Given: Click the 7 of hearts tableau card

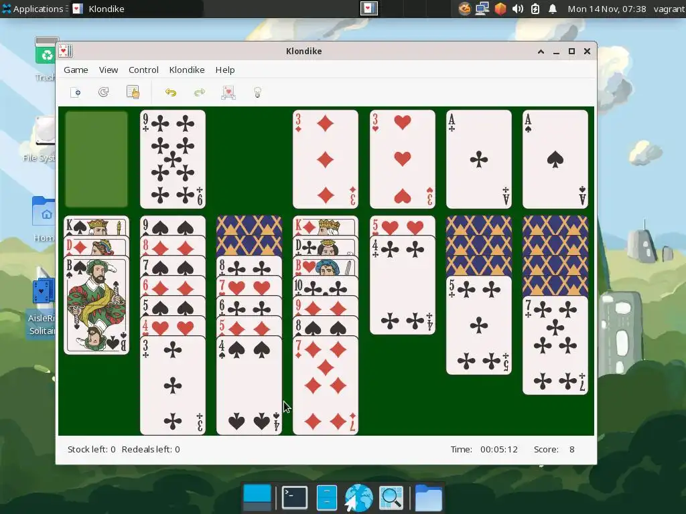Looking at the screenshot, I should pyautogui.click(x=249, y=286).
